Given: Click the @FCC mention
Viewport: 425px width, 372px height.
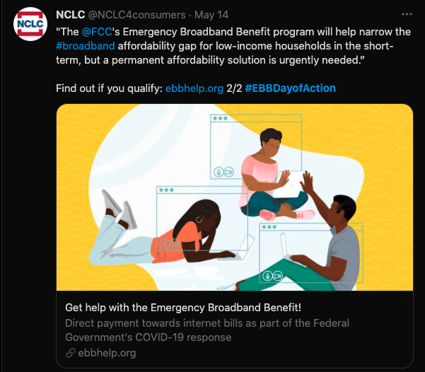Looking at the screenshot, I should pos(97,33).
